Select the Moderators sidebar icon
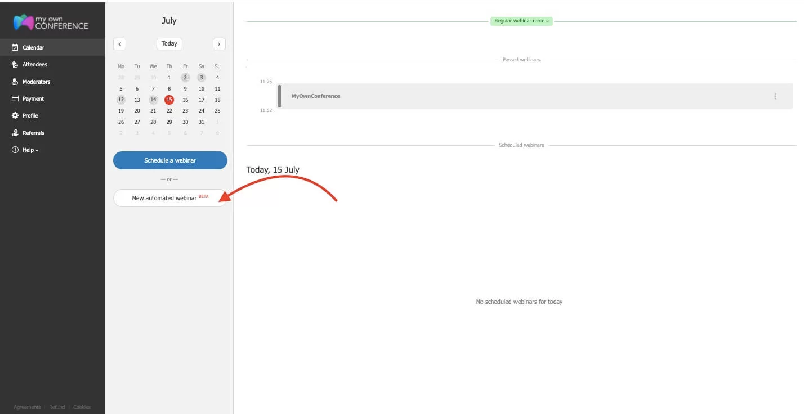Viewport: 804px width, 414px height. 14,82
